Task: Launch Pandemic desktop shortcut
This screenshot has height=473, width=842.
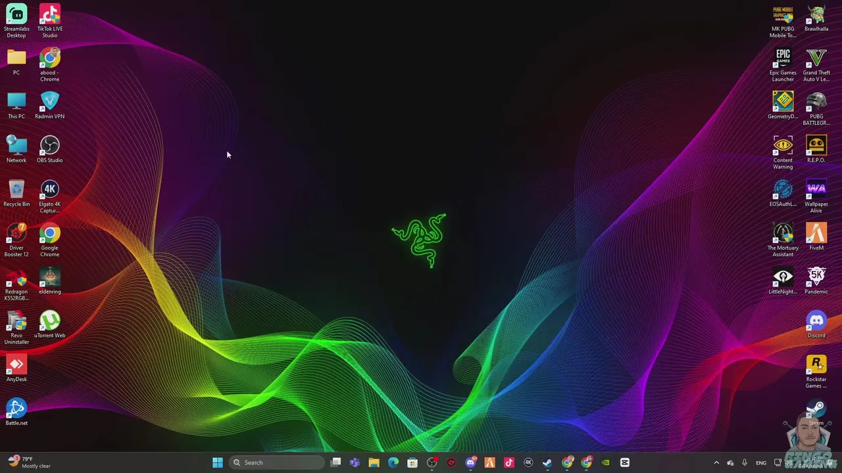Action: point(816,281)
